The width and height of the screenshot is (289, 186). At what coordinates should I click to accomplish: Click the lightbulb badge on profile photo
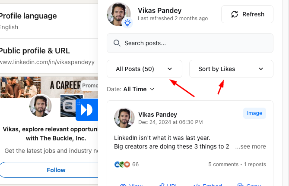[127, 23]
